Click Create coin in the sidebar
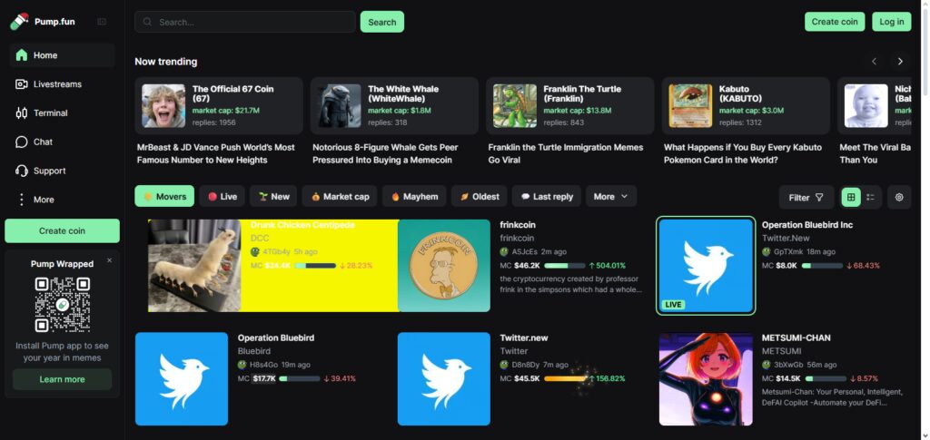 coord(63,231)
